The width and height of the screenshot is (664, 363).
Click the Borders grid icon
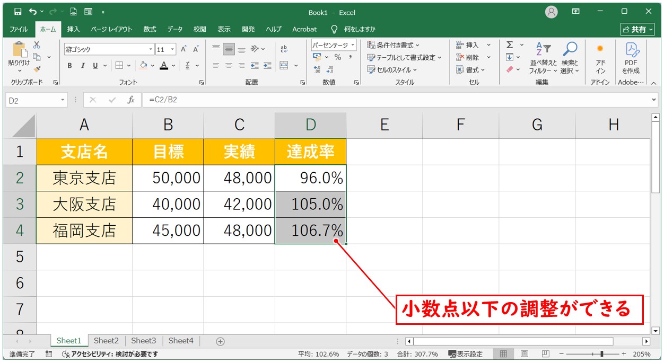119,66
